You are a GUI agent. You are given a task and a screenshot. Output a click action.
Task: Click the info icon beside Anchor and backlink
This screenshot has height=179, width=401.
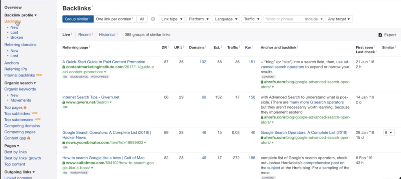(x=298, y=47)
